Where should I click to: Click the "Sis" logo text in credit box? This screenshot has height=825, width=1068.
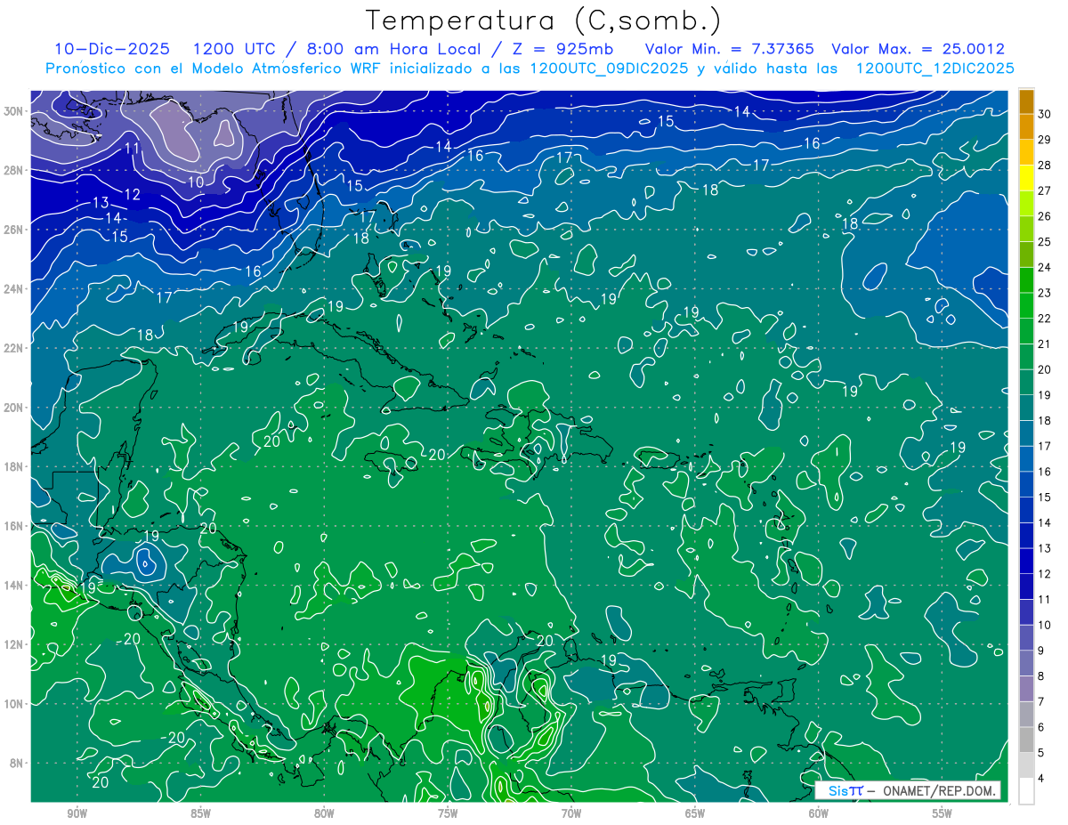click(x=837, y=791)
